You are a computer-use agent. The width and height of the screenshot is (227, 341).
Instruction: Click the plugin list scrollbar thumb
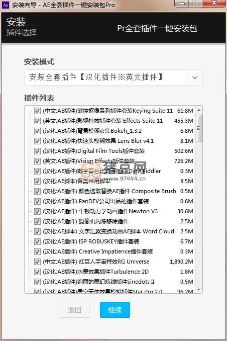click(x=199, y=129)
